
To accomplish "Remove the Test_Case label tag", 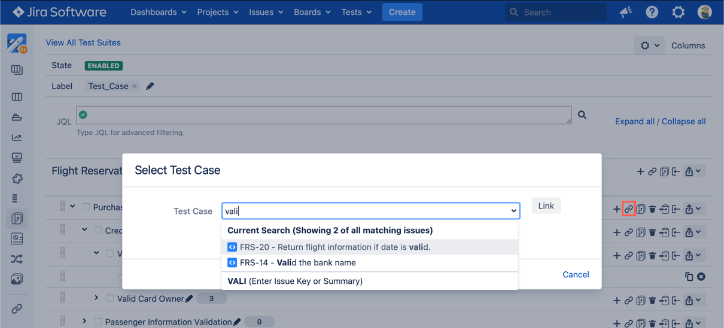I will click(135, 86).
